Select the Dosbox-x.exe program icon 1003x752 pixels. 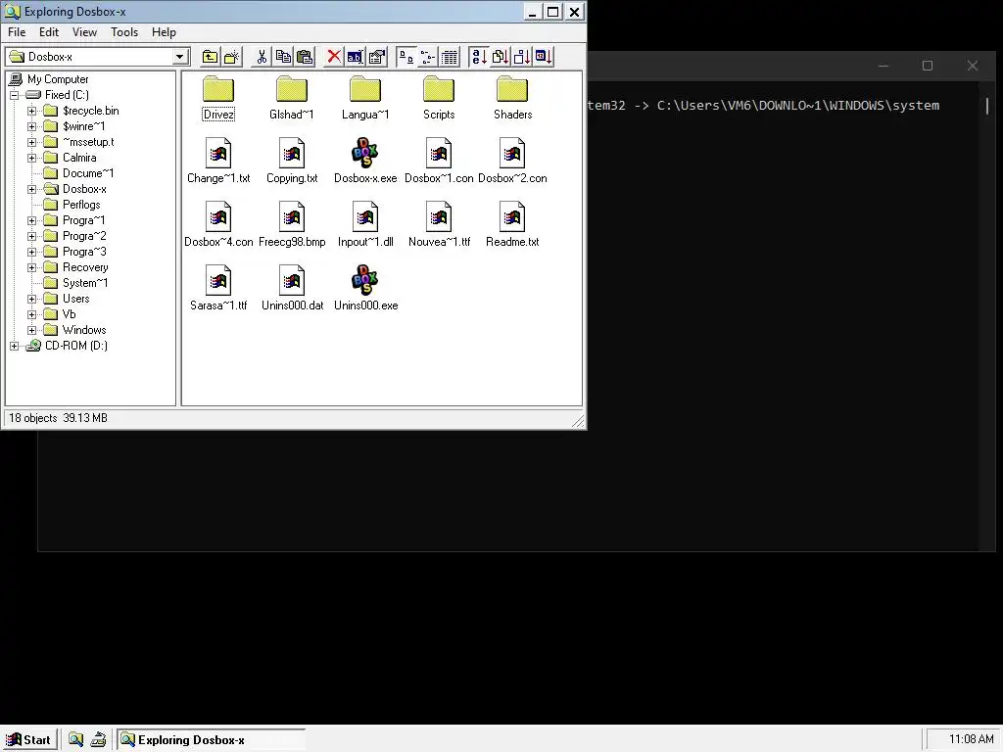point(365,162)
